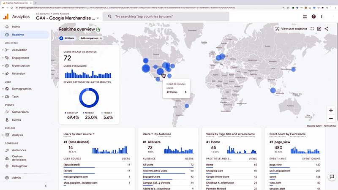Click the Google Analytics logo

tap(6, 16)
